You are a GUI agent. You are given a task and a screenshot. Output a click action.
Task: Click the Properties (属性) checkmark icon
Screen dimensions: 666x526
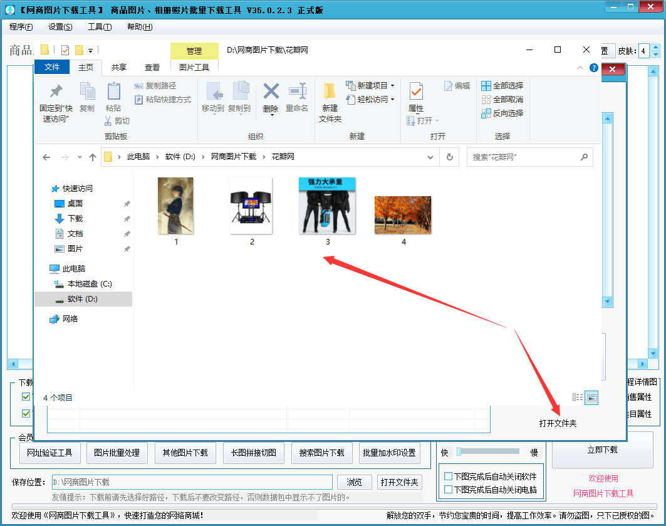pos(416,92)
